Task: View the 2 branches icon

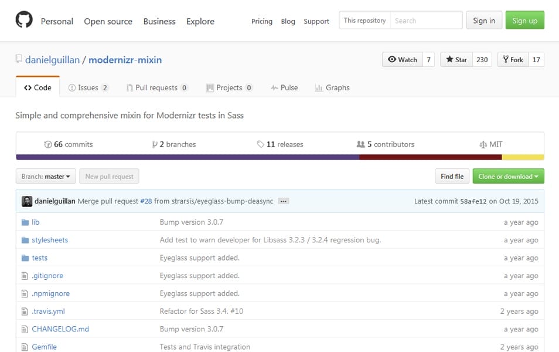Action: click(156, 144)
